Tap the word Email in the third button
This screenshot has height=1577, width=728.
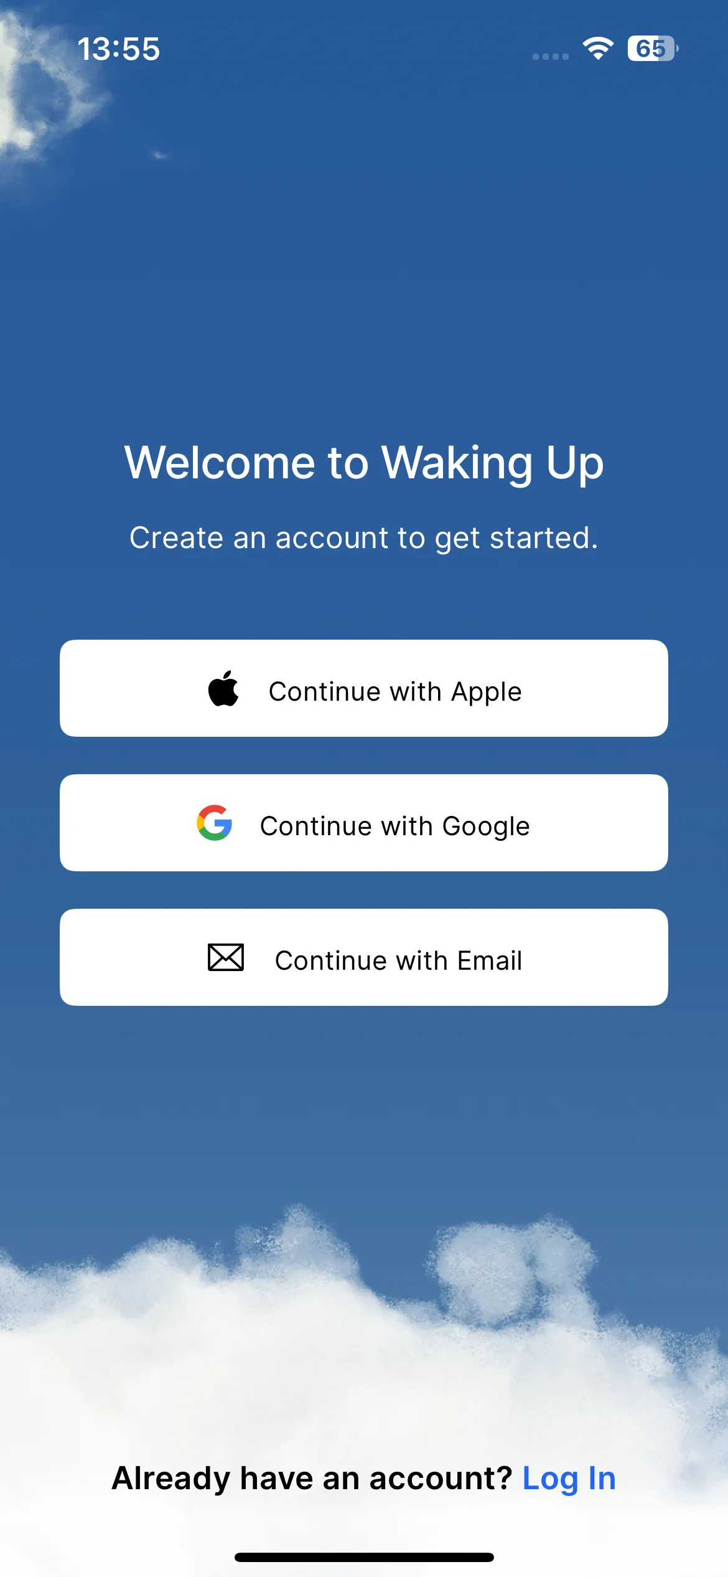point(490,960)
